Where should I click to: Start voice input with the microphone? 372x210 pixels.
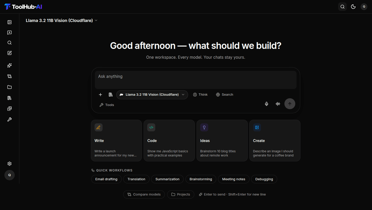pyautogui.click(x=267, y=104)
